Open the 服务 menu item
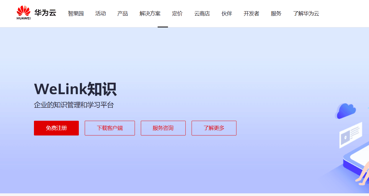Viewport: 369px width, 196px height. [276, 14]
